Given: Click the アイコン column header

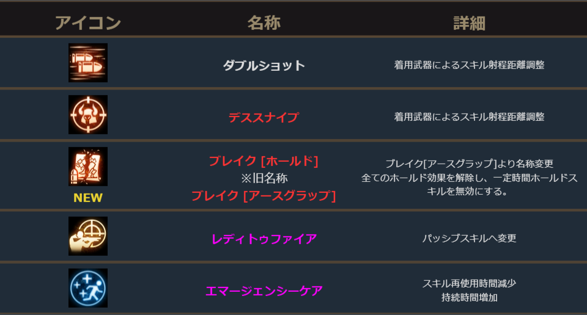Looking at the screenshot, I should 88,23.
